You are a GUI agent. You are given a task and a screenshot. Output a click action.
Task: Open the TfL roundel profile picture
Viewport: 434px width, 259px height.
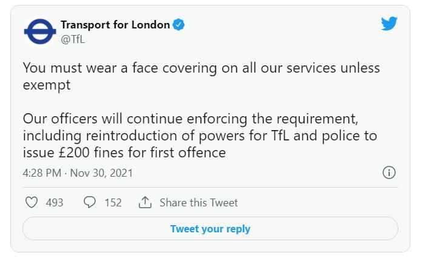(40, 31)
